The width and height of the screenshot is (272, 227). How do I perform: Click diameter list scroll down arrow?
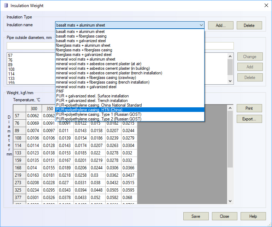pyautogui.click(x=230, y=81)
